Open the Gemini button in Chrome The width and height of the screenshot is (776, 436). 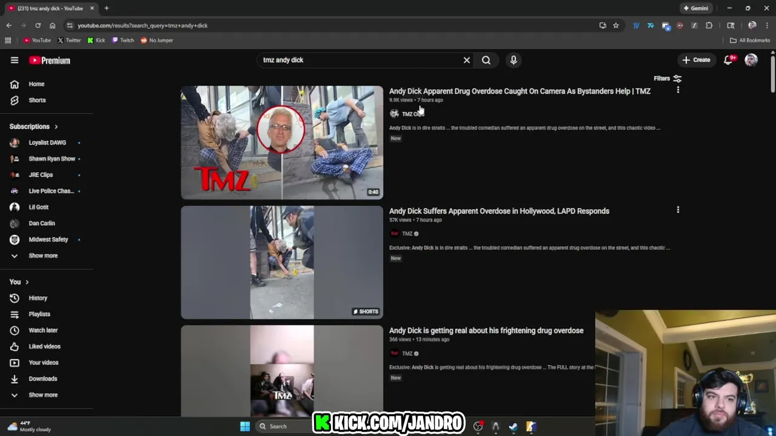click(x=695, y=8)
